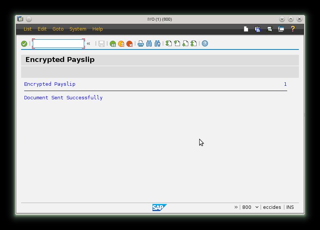Click the Find binoculars icon

click(x=149, y=44)
